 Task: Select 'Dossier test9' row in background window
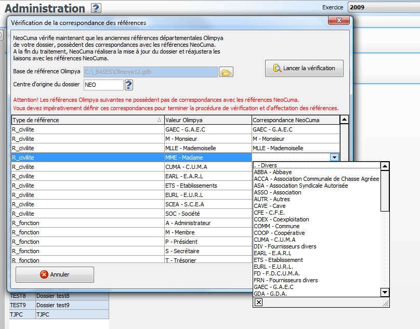(59, 305)
